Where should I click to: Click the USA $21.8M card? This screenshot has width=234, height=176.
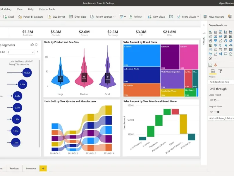pos(169,33)
